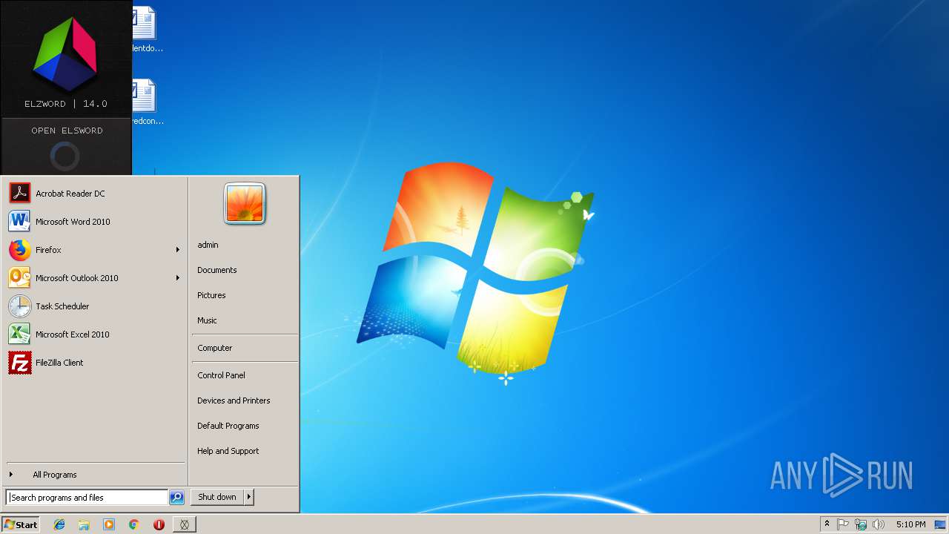Select the desktop document ending 'redcon...'
Viewport: 949px width, 534px height.
point(145,102)
